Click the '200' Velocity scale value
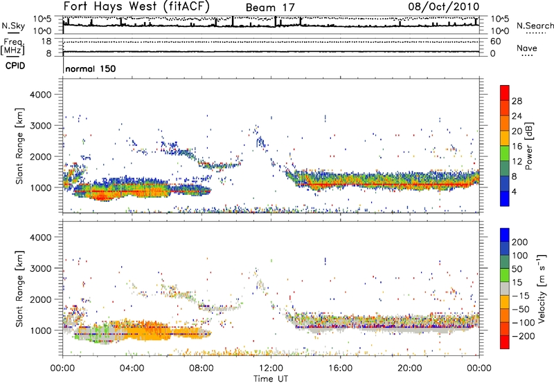Viewport: 554px width, 383px height. (520, 242)
